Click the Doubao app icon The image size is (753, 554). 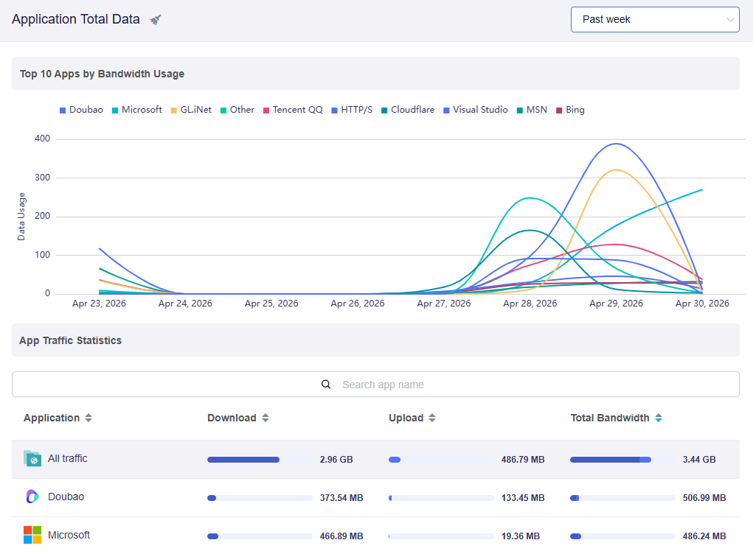(x=32, y=497)
